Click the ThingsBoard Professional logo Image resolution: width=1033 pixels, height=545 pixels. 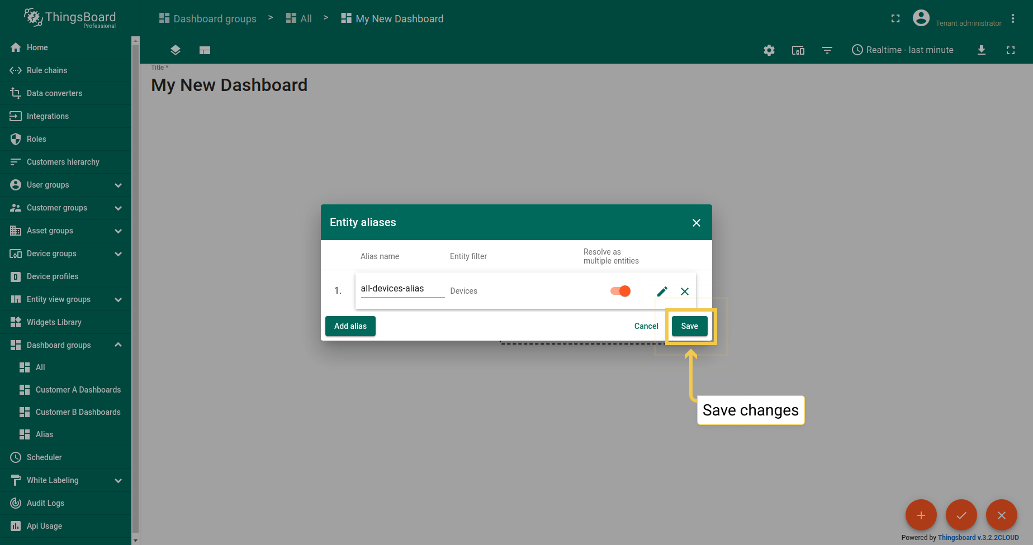(x=69, y=18)
